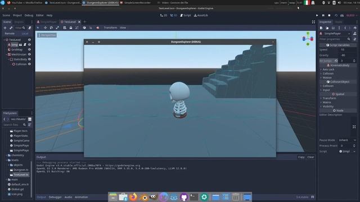
Task: Open the Help menu
Action: [x=49, y=15]
